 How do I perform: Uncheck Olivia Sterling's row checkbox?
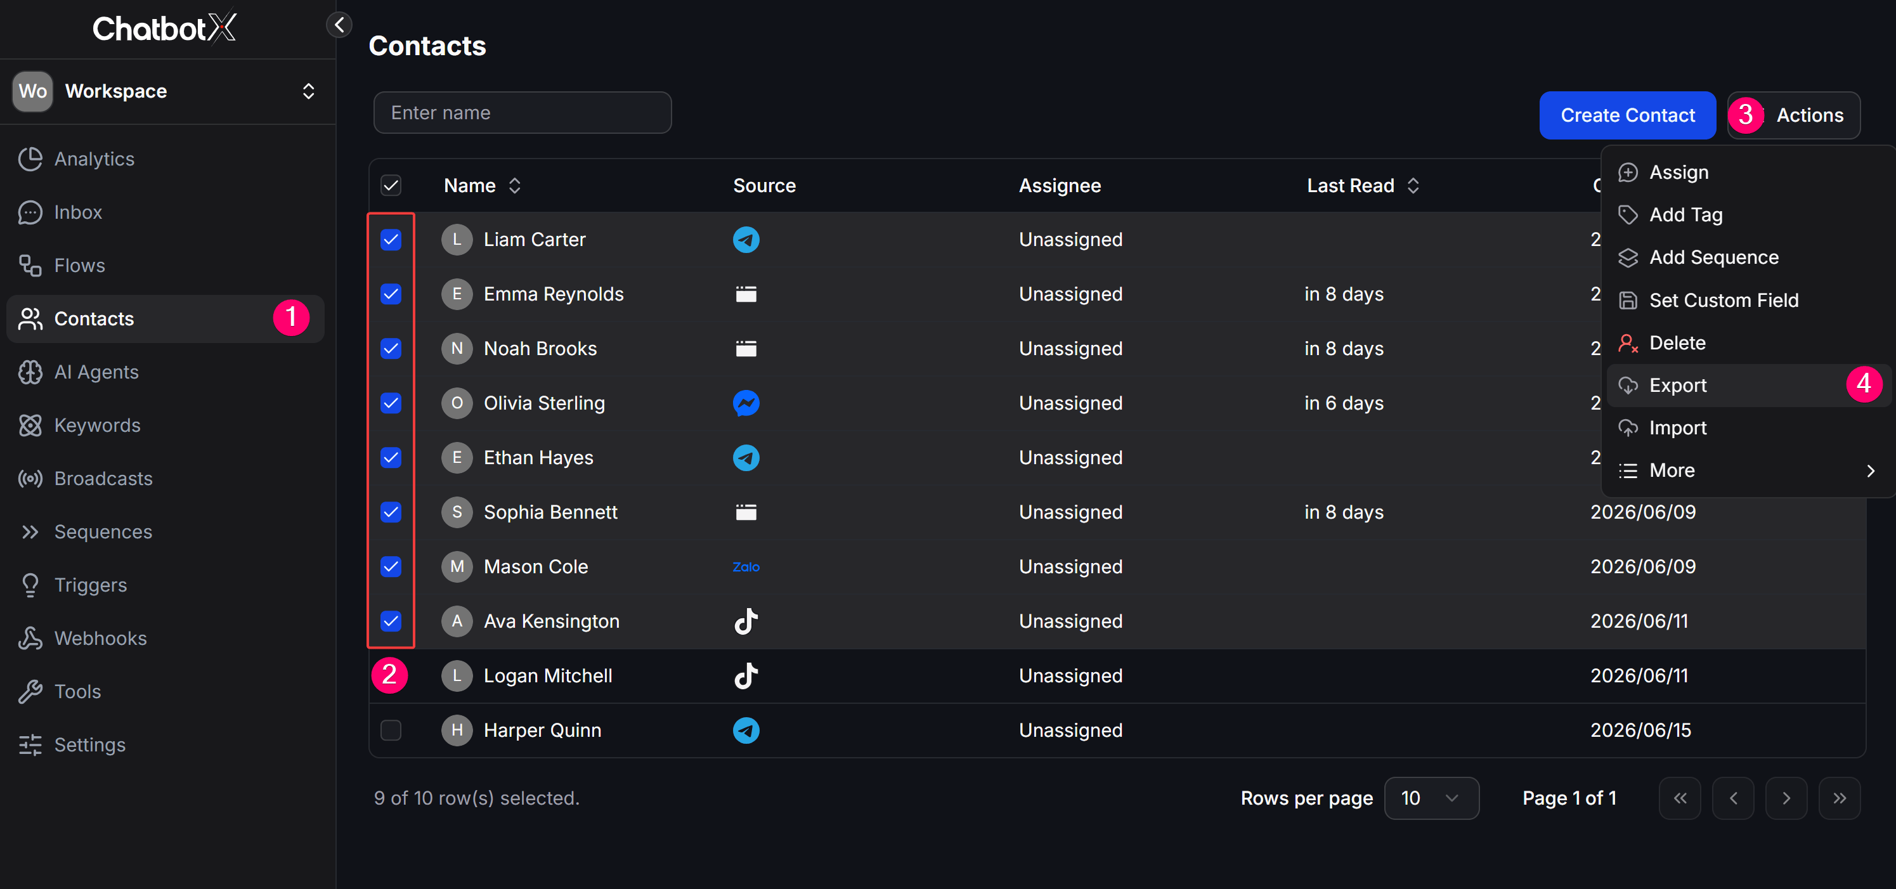point(391,403)
